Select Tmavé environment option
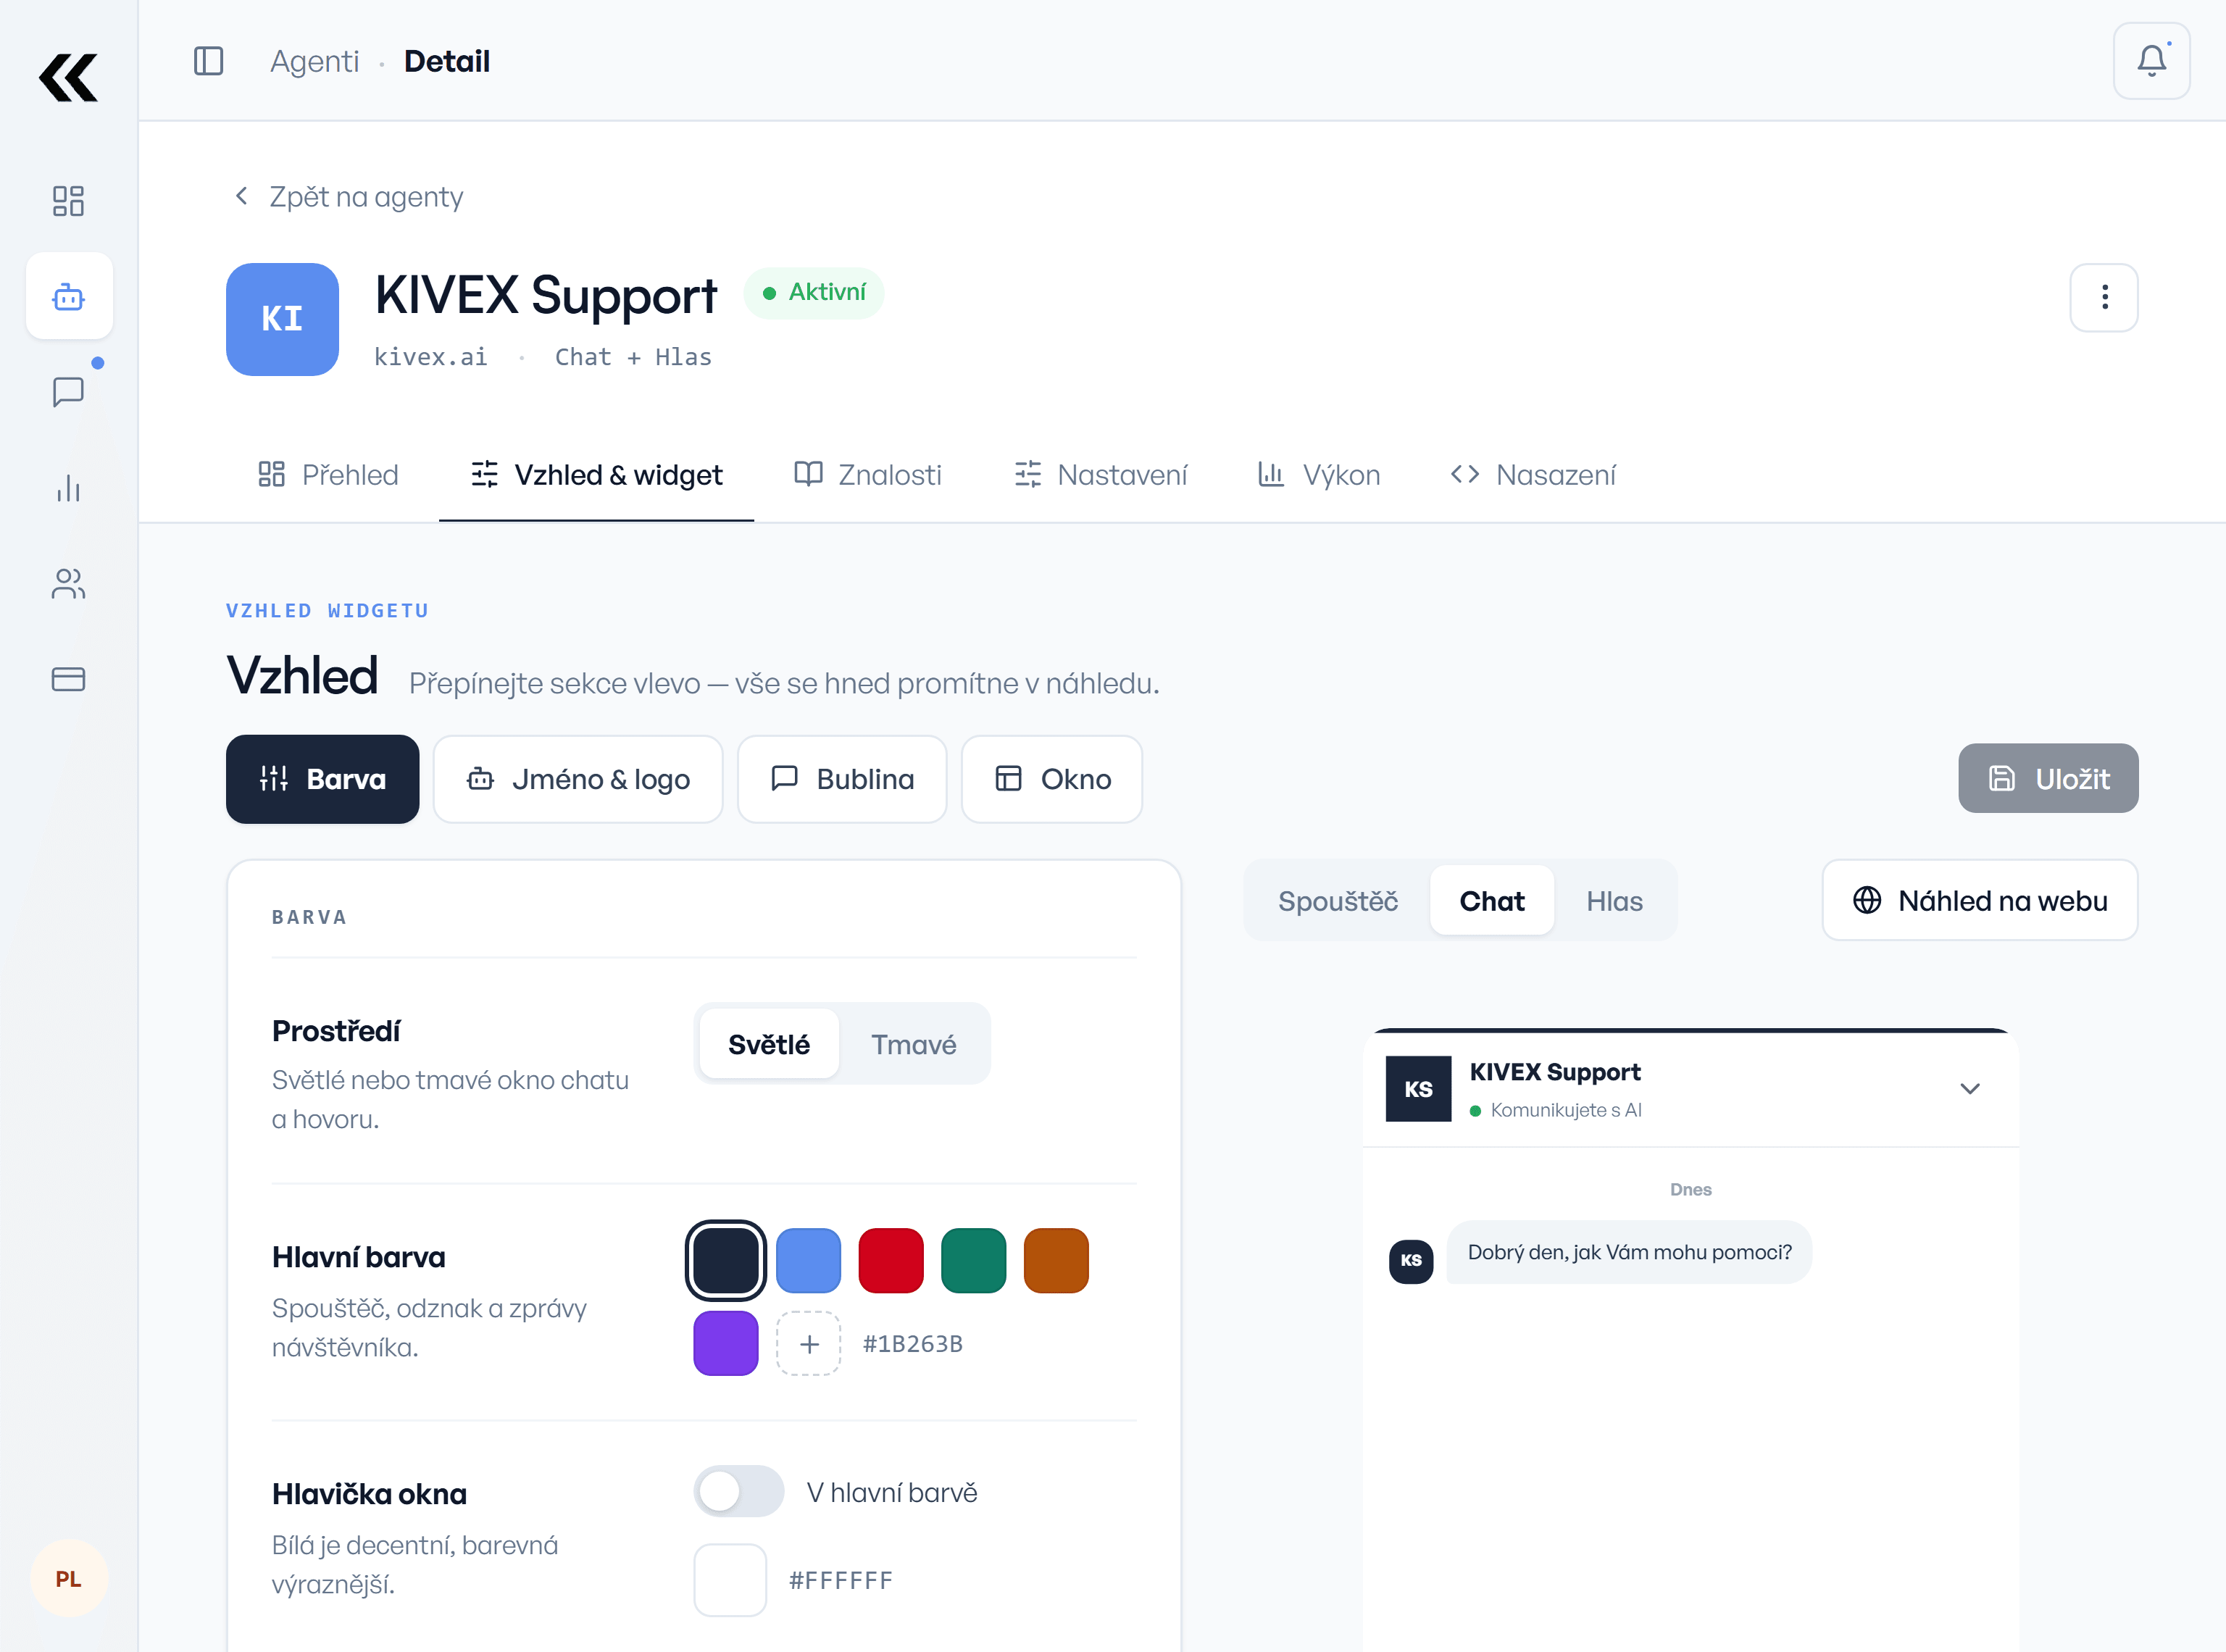The width and height of the screenshot is (2226, 1652). pyautogui.click(x=913, y=1044)
